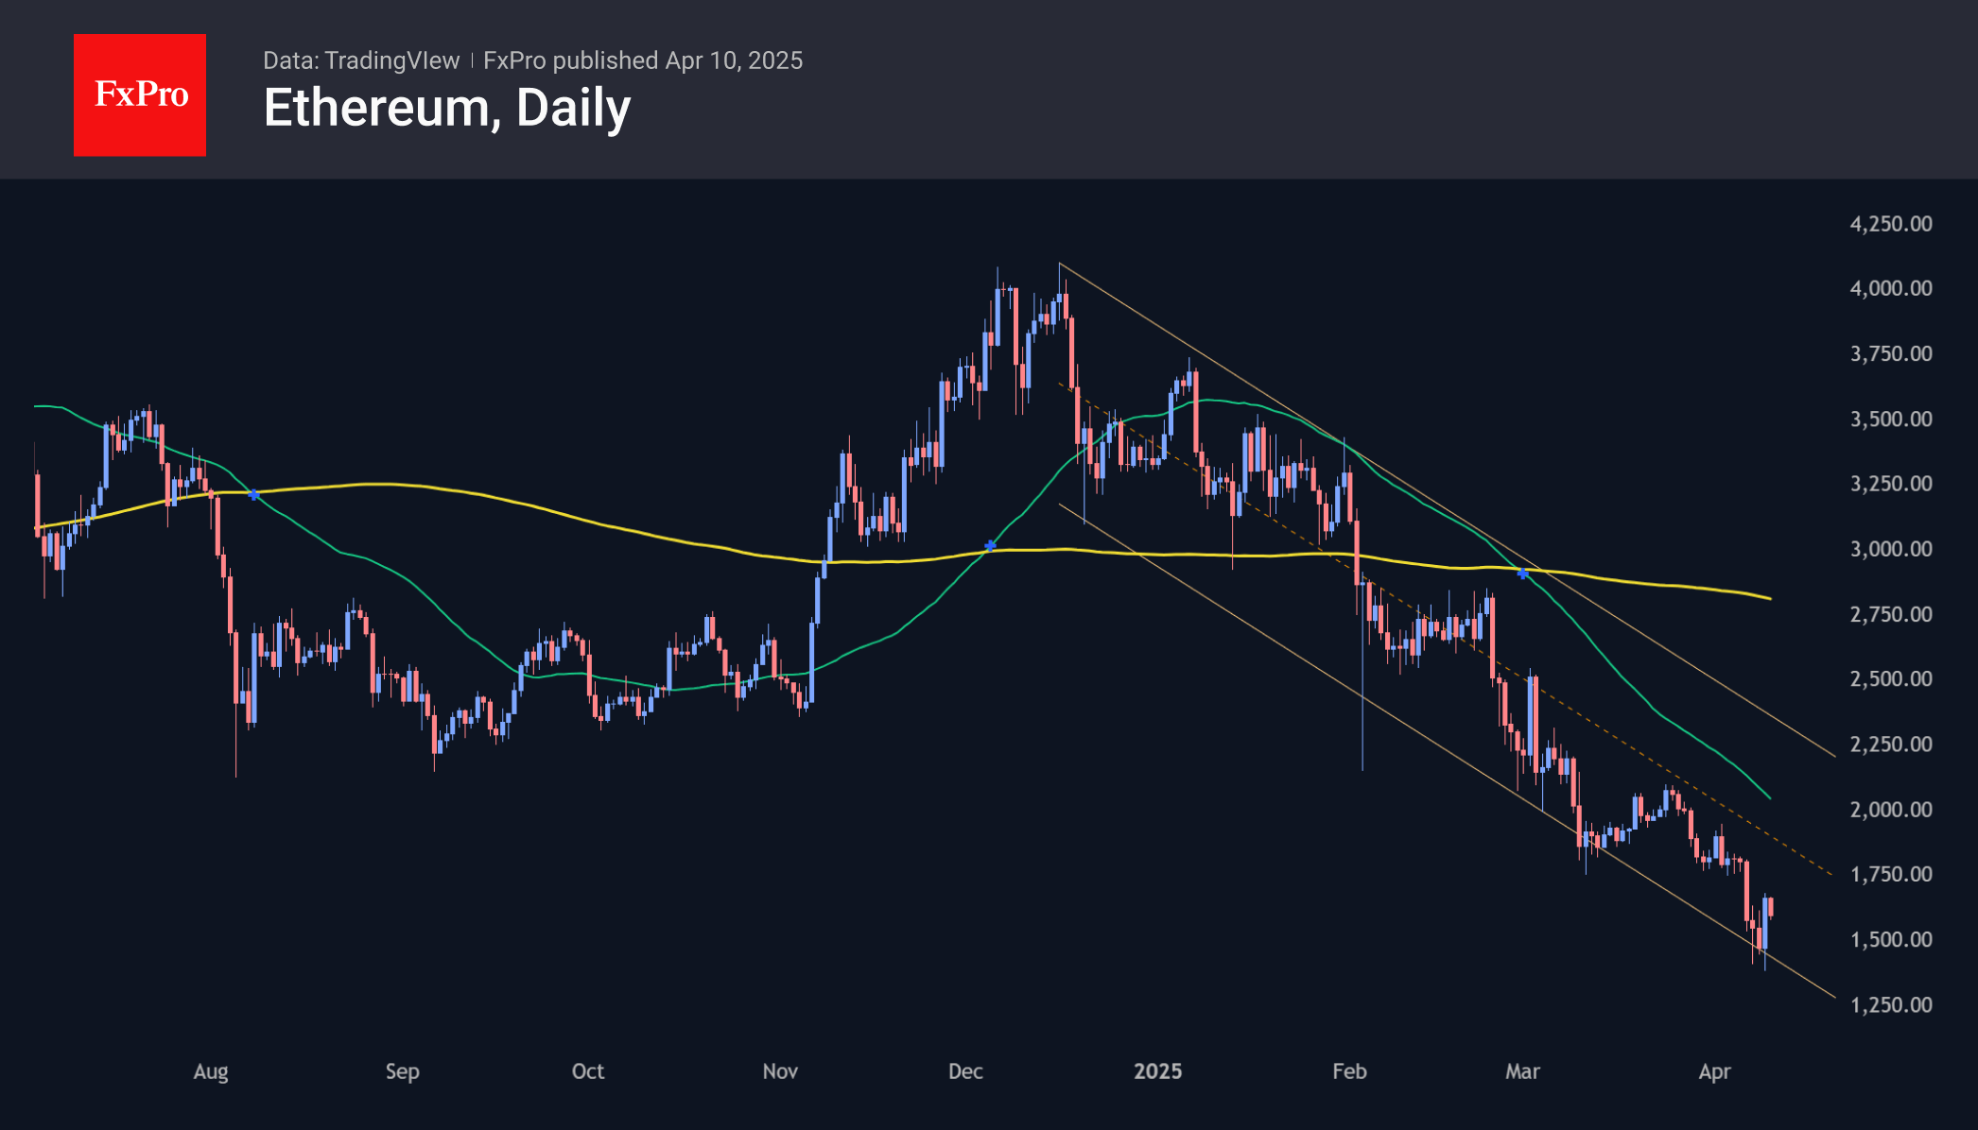Select the Aug label on time axis
The width and height of the screenshot is (1978, 1130).
click(x=211, y=1071)
